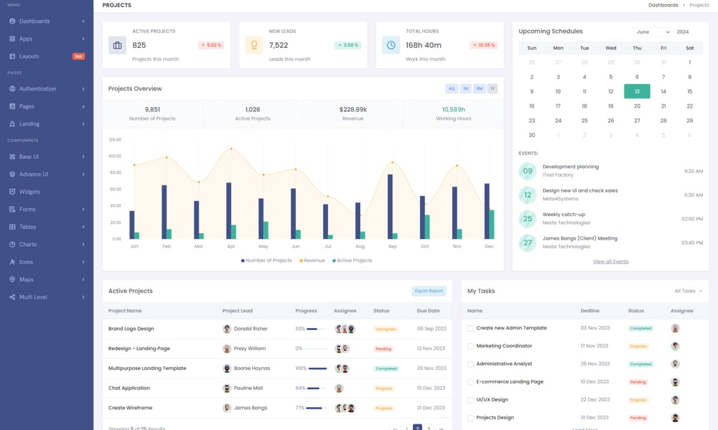This screenshot has width=718, height=430.
Task: Select the ALL range tab in Projects Overview
Action: pos(452,88)
